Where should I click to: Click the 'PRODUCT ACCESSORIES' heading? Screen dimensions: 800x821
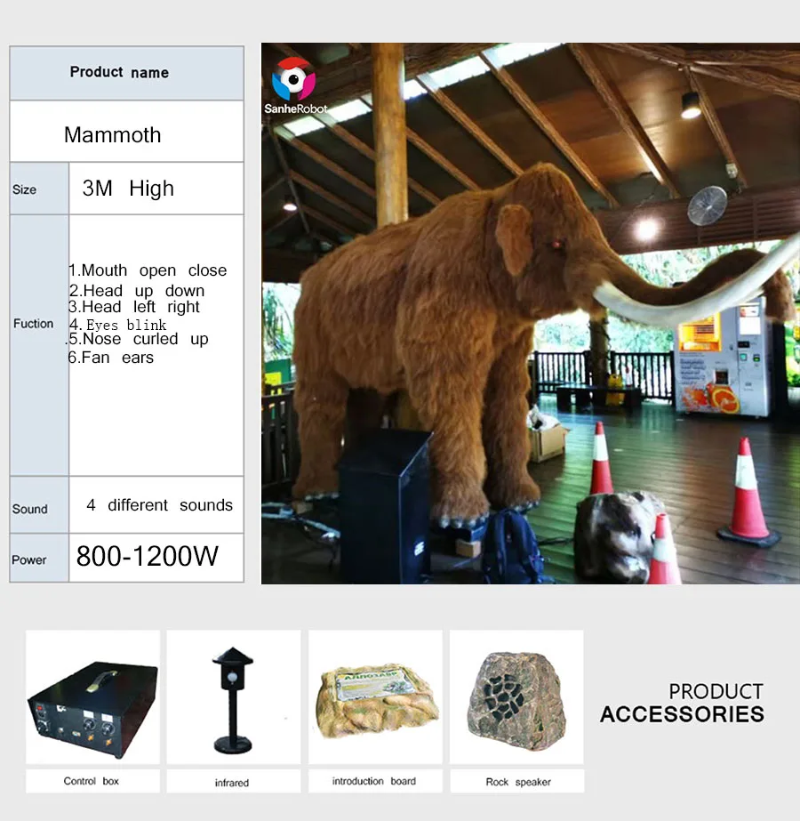(x=682, y=703)
